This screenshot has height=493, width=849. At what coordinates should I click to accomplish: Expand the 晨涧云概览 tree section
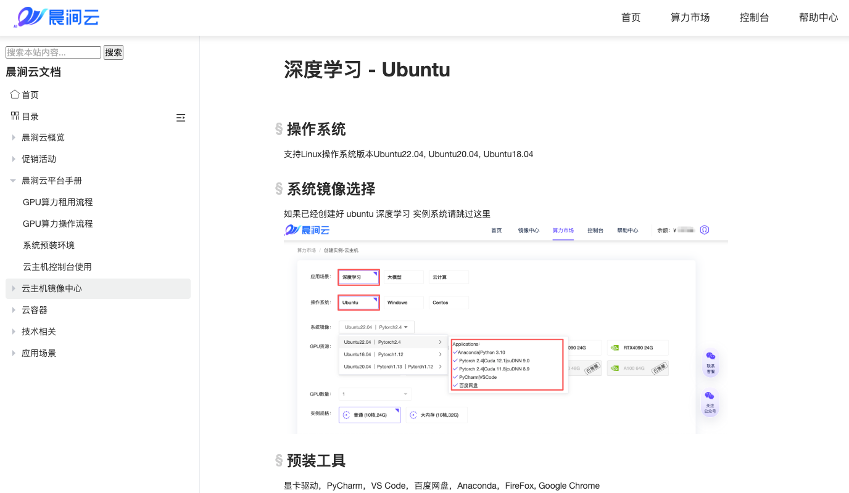point(14,137)
